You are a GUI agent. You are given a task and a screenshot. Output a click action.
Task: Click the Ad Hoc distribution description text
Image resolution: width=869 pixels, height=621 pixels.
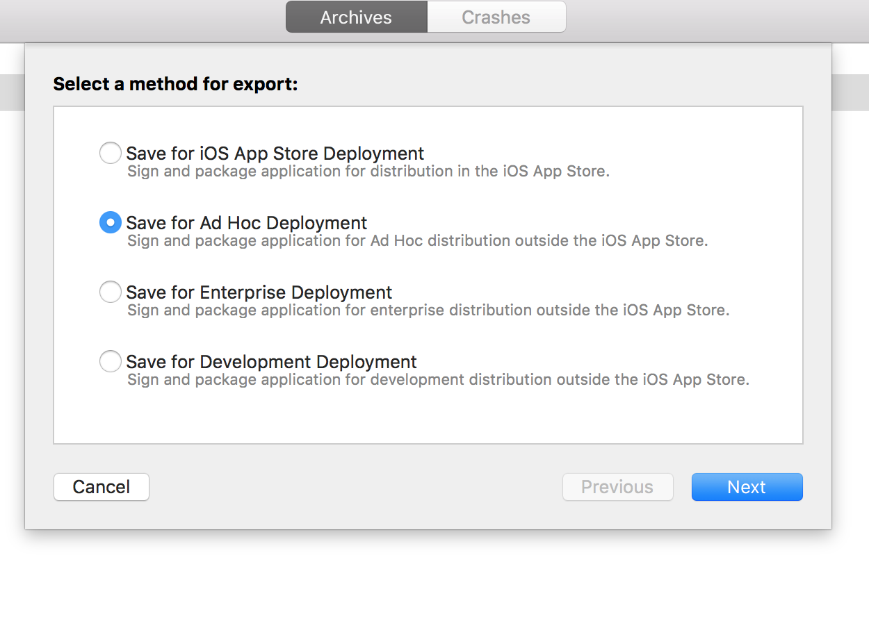[418, 241]
